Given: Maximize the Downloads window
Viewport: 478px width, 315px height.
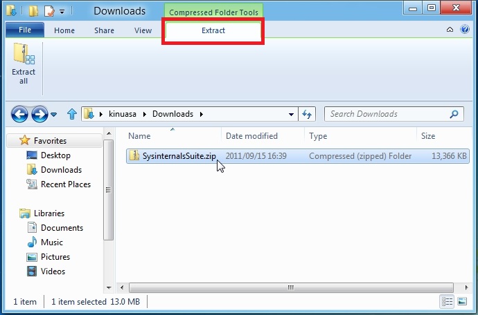Looking at the screenshot, I should (x=432, y=8).
